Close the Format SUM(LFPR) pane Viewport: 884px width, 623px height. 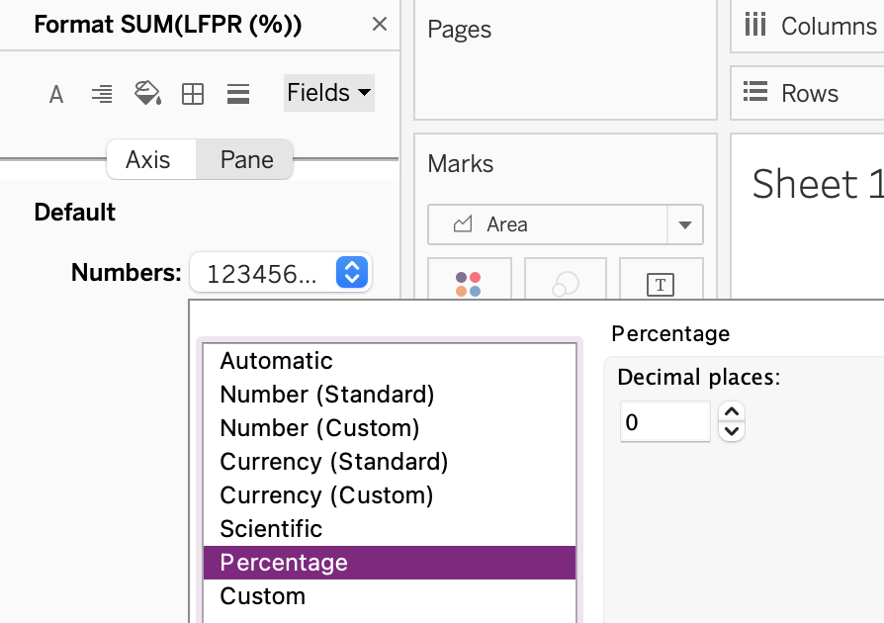(379, 25)
